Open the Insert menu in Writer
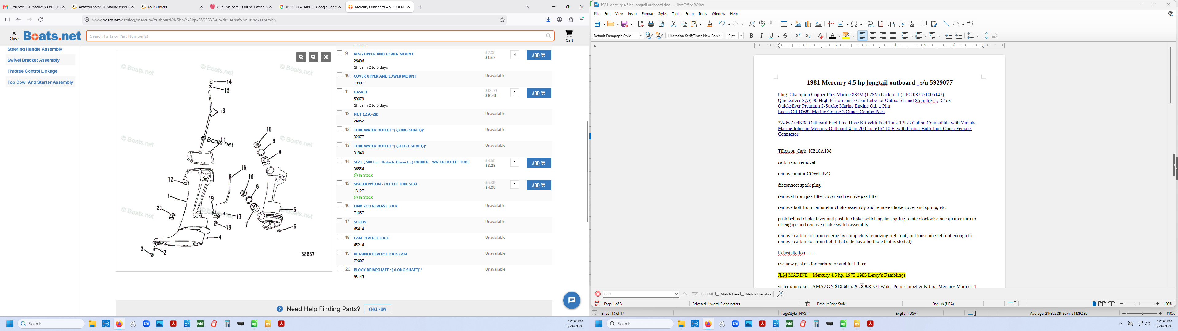This screenshot has width=1178, height=331. (632, 14)
